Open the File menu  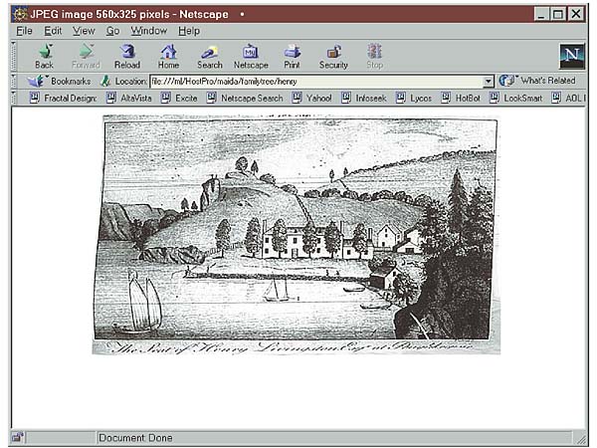click(24, 31)
